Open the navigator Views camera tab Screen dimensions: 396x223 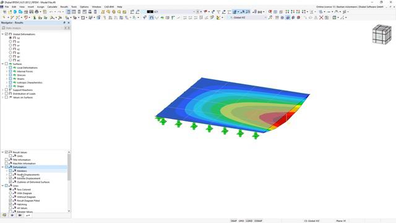coord(20,215)
